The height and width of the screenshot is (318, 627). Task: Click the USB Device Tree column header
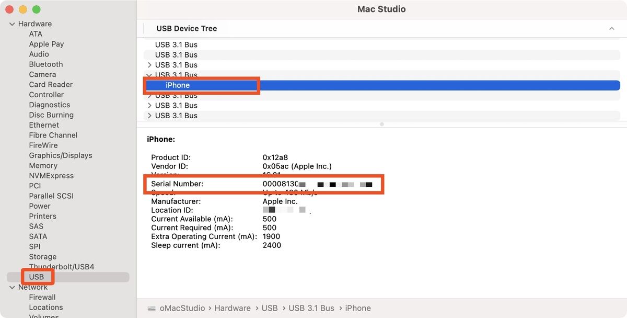coord(187,29)
